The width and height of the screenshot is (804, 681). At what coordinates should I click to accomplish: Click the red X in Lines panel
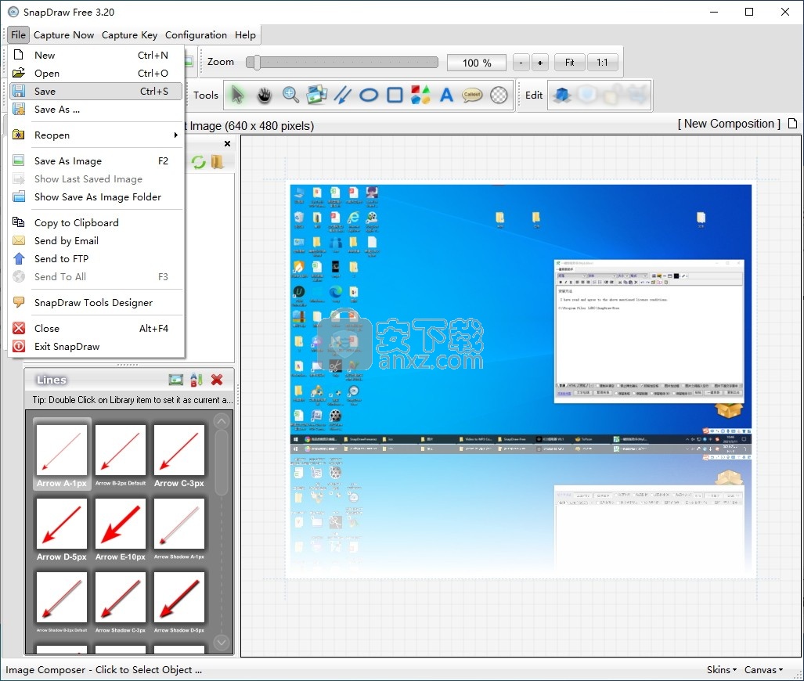pyautogui.click(x=217, y=380)
